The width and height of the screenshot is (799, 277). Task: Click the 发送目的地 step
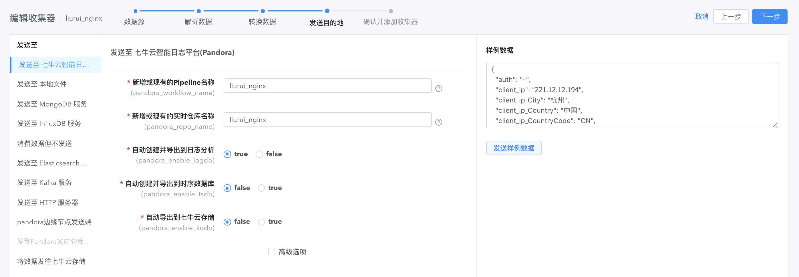[326, 23]
